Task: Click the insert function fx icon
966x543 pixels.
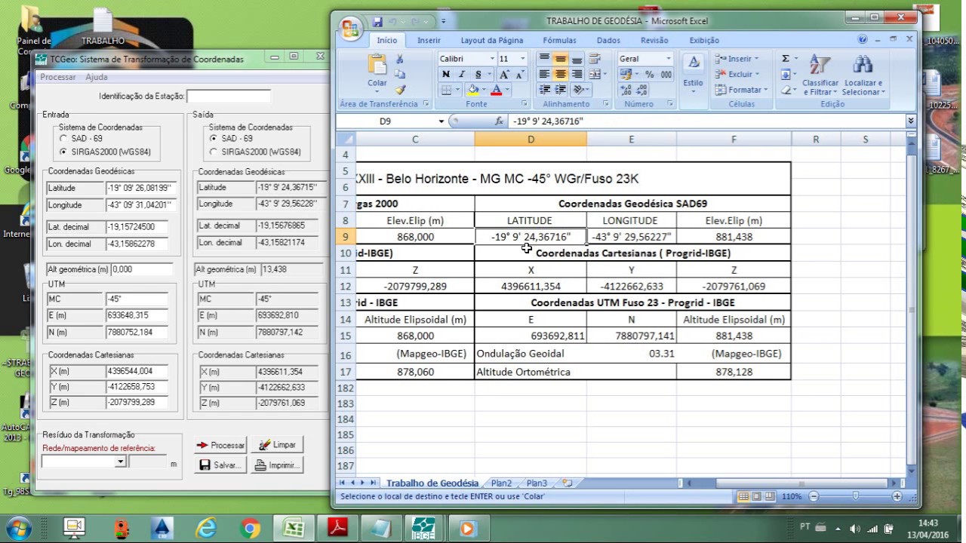Action: coord(499,121)
